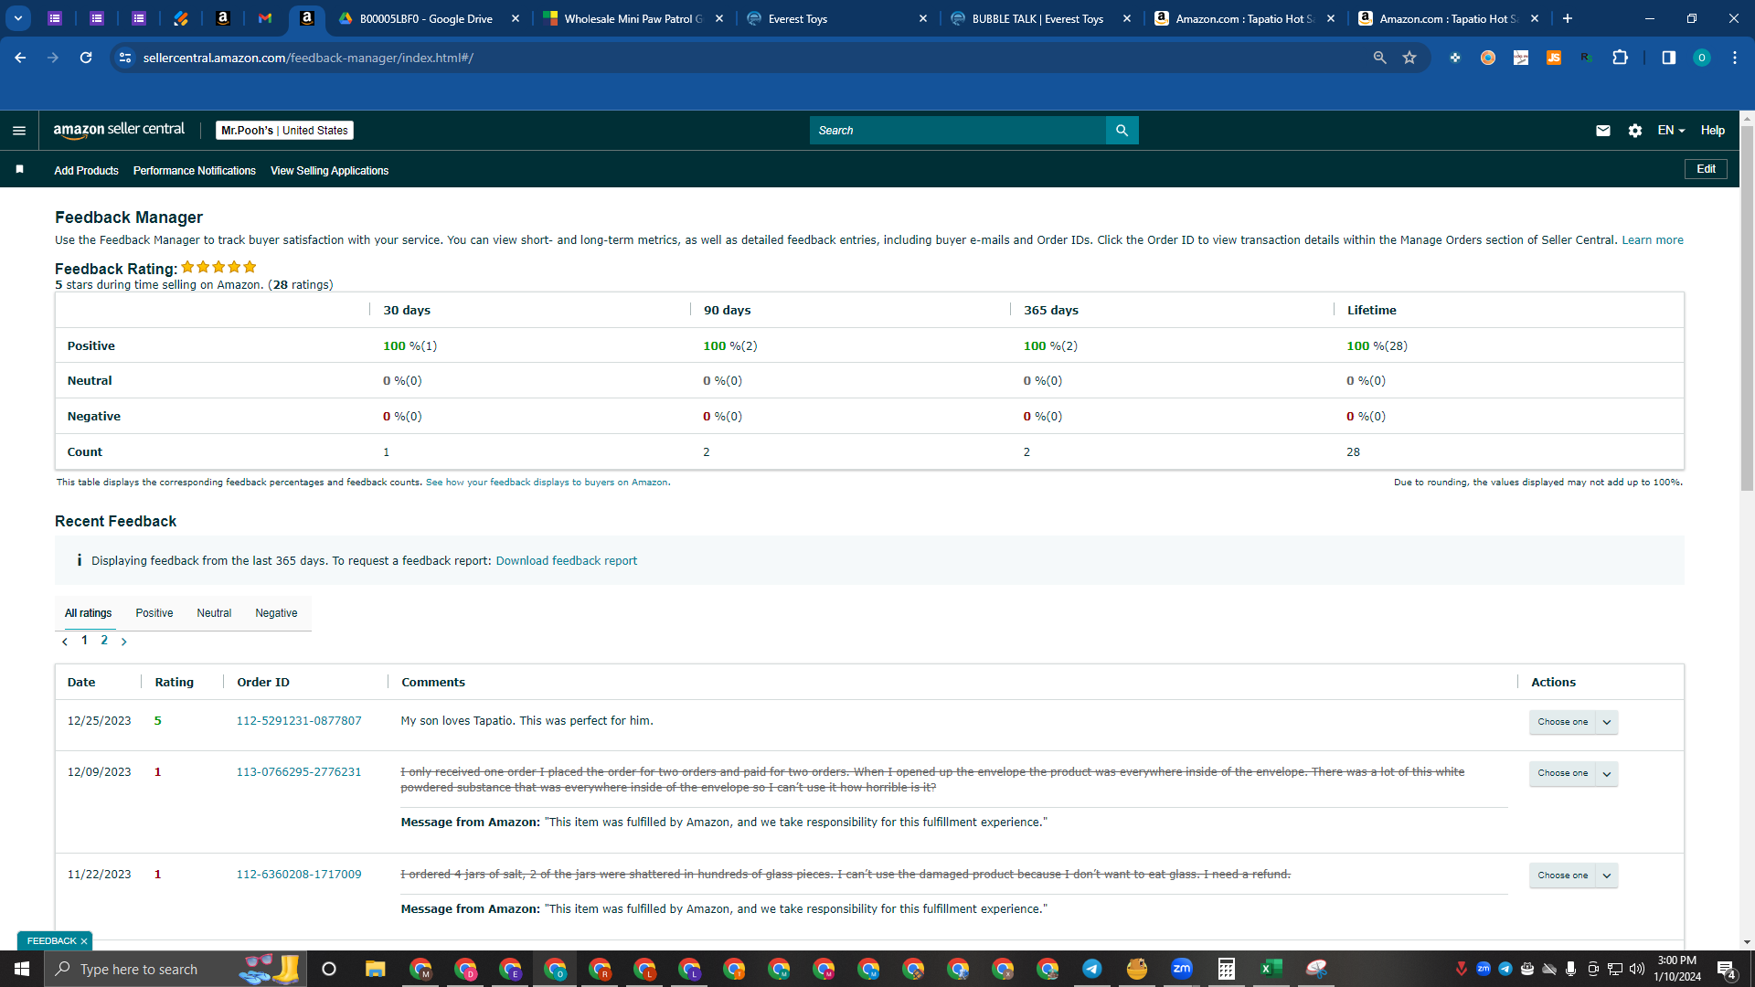Focus the Seller Central search field
1755x987 pixels.
(958, 131)
